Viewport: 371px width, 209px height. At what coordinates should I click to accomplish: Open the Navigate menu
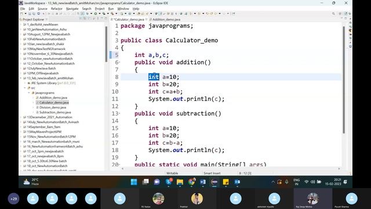pyautogui.click(x=72, y=9)
